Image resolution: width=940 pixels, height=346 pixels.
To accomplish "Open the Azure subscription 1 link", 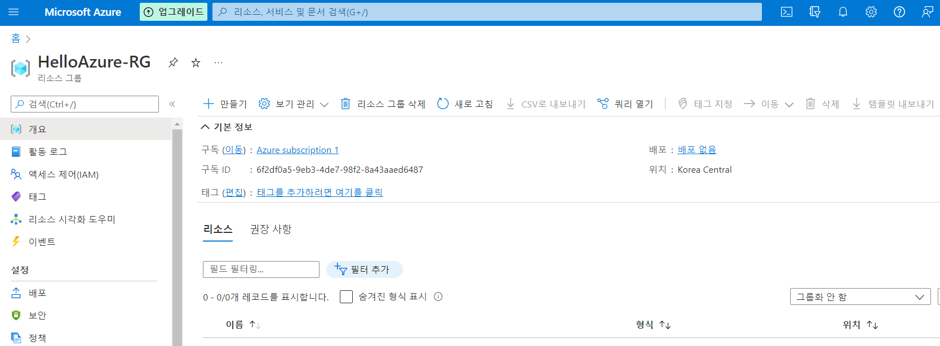I will tap(298, 150).
